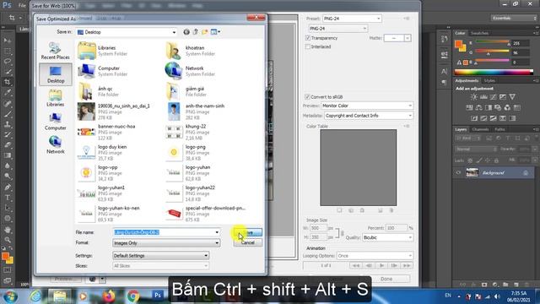Open Libraries in the dialog sidebar
540x304 pixels.
(55, 98)
